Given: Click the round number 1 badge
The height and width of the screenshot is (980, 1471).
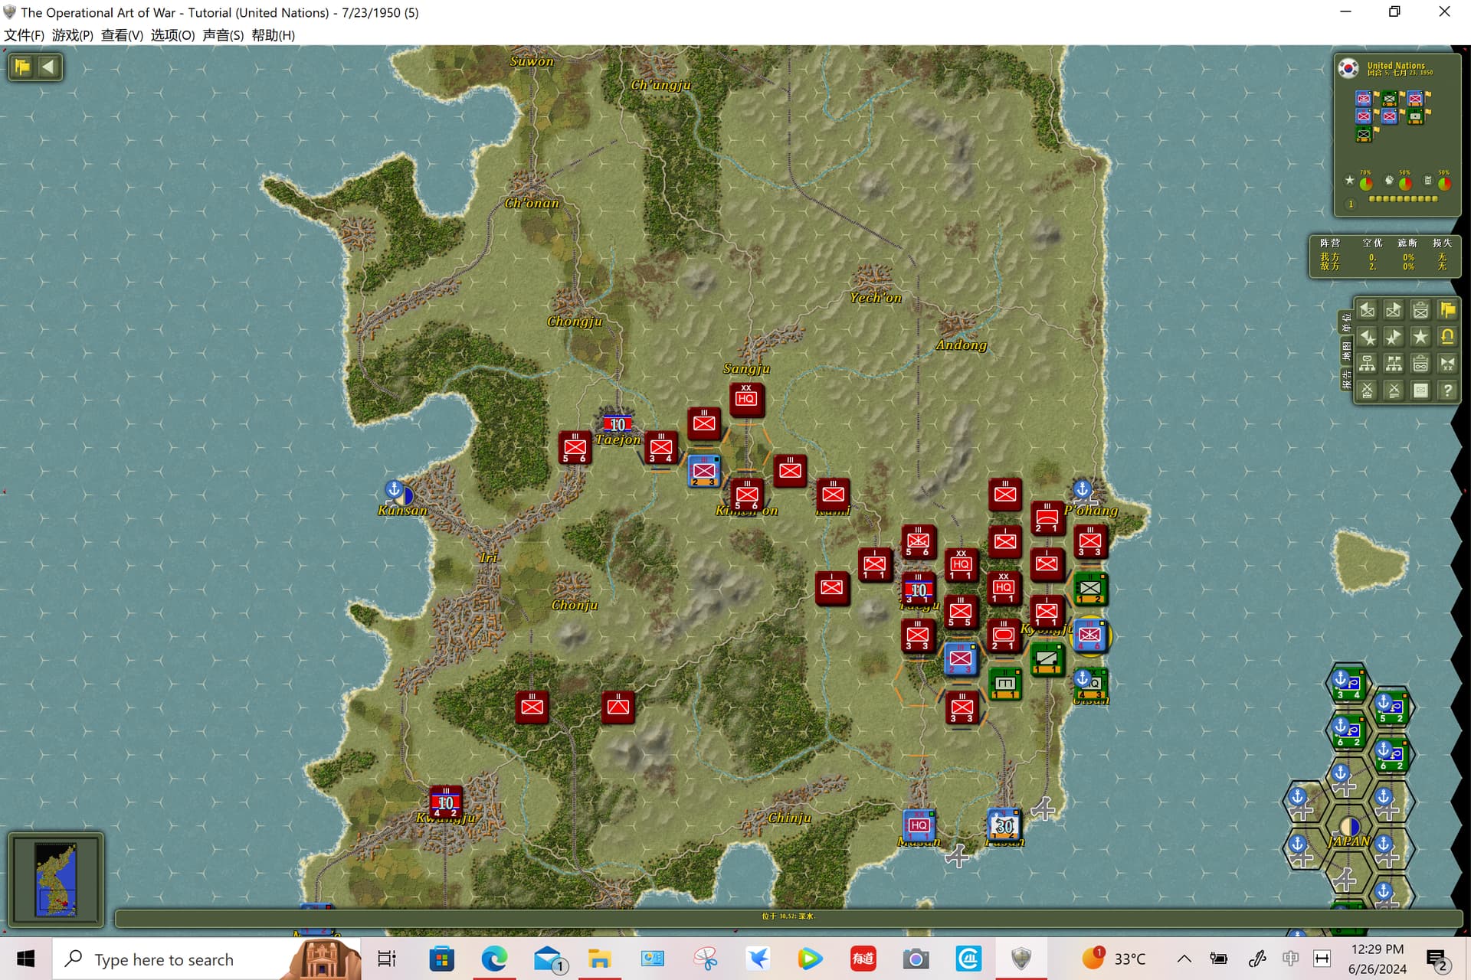Looking at the screenshot, I should click(x=1351, y=204).
